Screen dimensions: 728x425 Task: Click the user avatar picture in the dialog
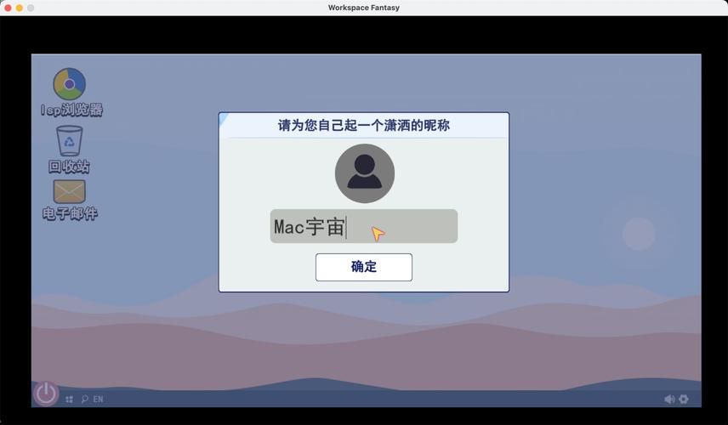pyautogui.click(x=364, y=173)
